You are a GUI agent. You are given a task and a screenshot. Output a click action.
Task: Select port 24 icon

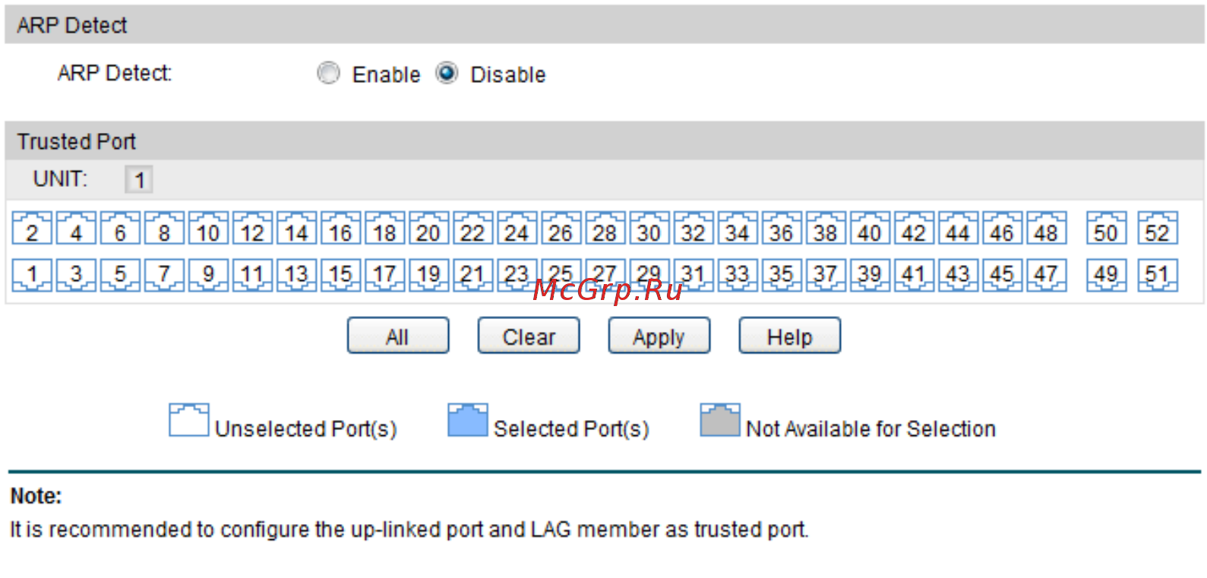pos(517,229)
